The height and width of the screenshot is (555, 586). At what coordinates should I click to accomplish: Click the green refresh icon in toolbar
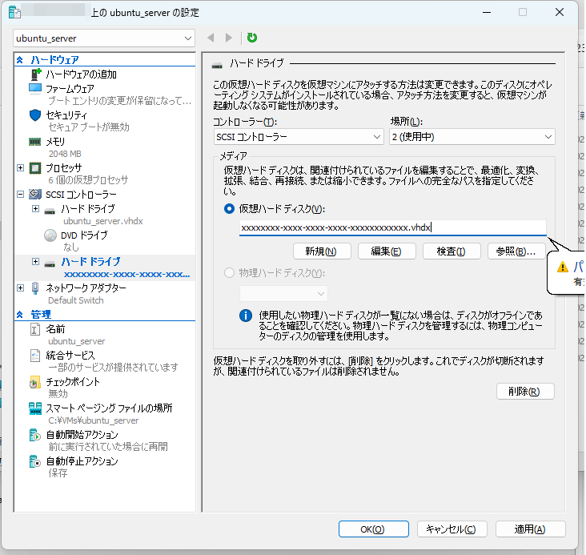252,38
